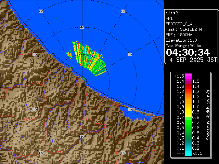Click the magenta >1.5 legend color swatch
219x164 pixels.
click(188, 76)
